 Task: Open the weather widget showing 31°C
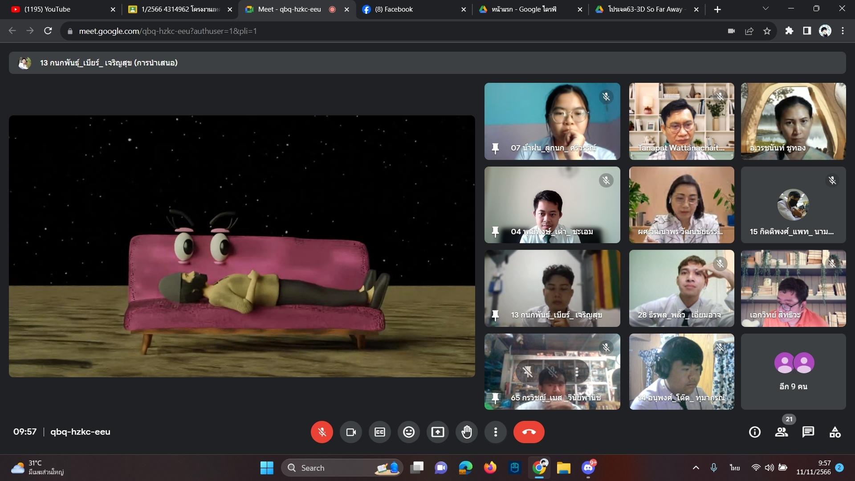[38, 468]
